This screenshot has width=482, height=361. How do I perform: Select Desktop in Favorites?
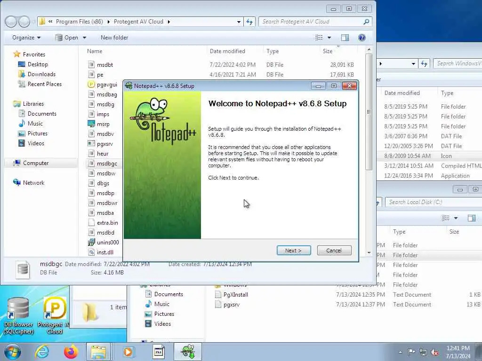[38, 64]
